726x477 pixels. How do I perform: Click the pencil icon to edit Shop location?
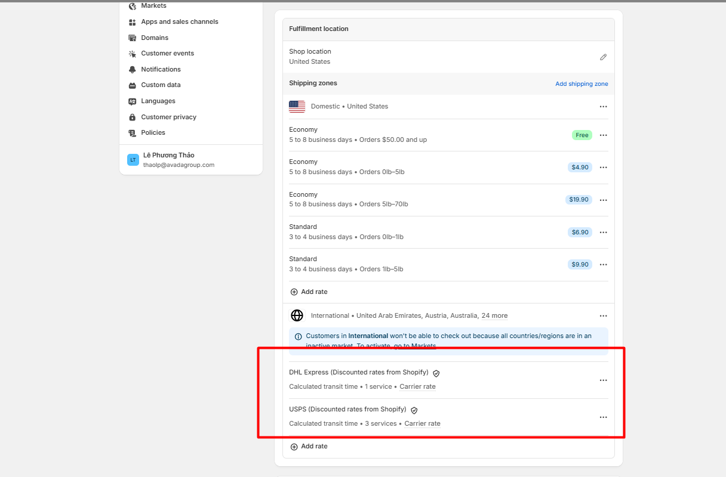click(603, 57)
